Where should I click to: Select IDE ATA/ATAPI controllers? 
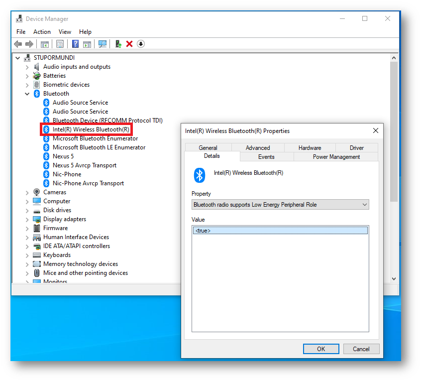[x=77, y=246]
